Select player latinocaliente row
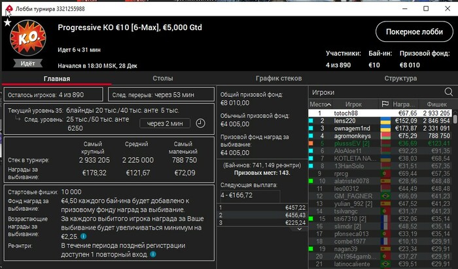This screenshot has width=458, height=269. coord(380,264)
